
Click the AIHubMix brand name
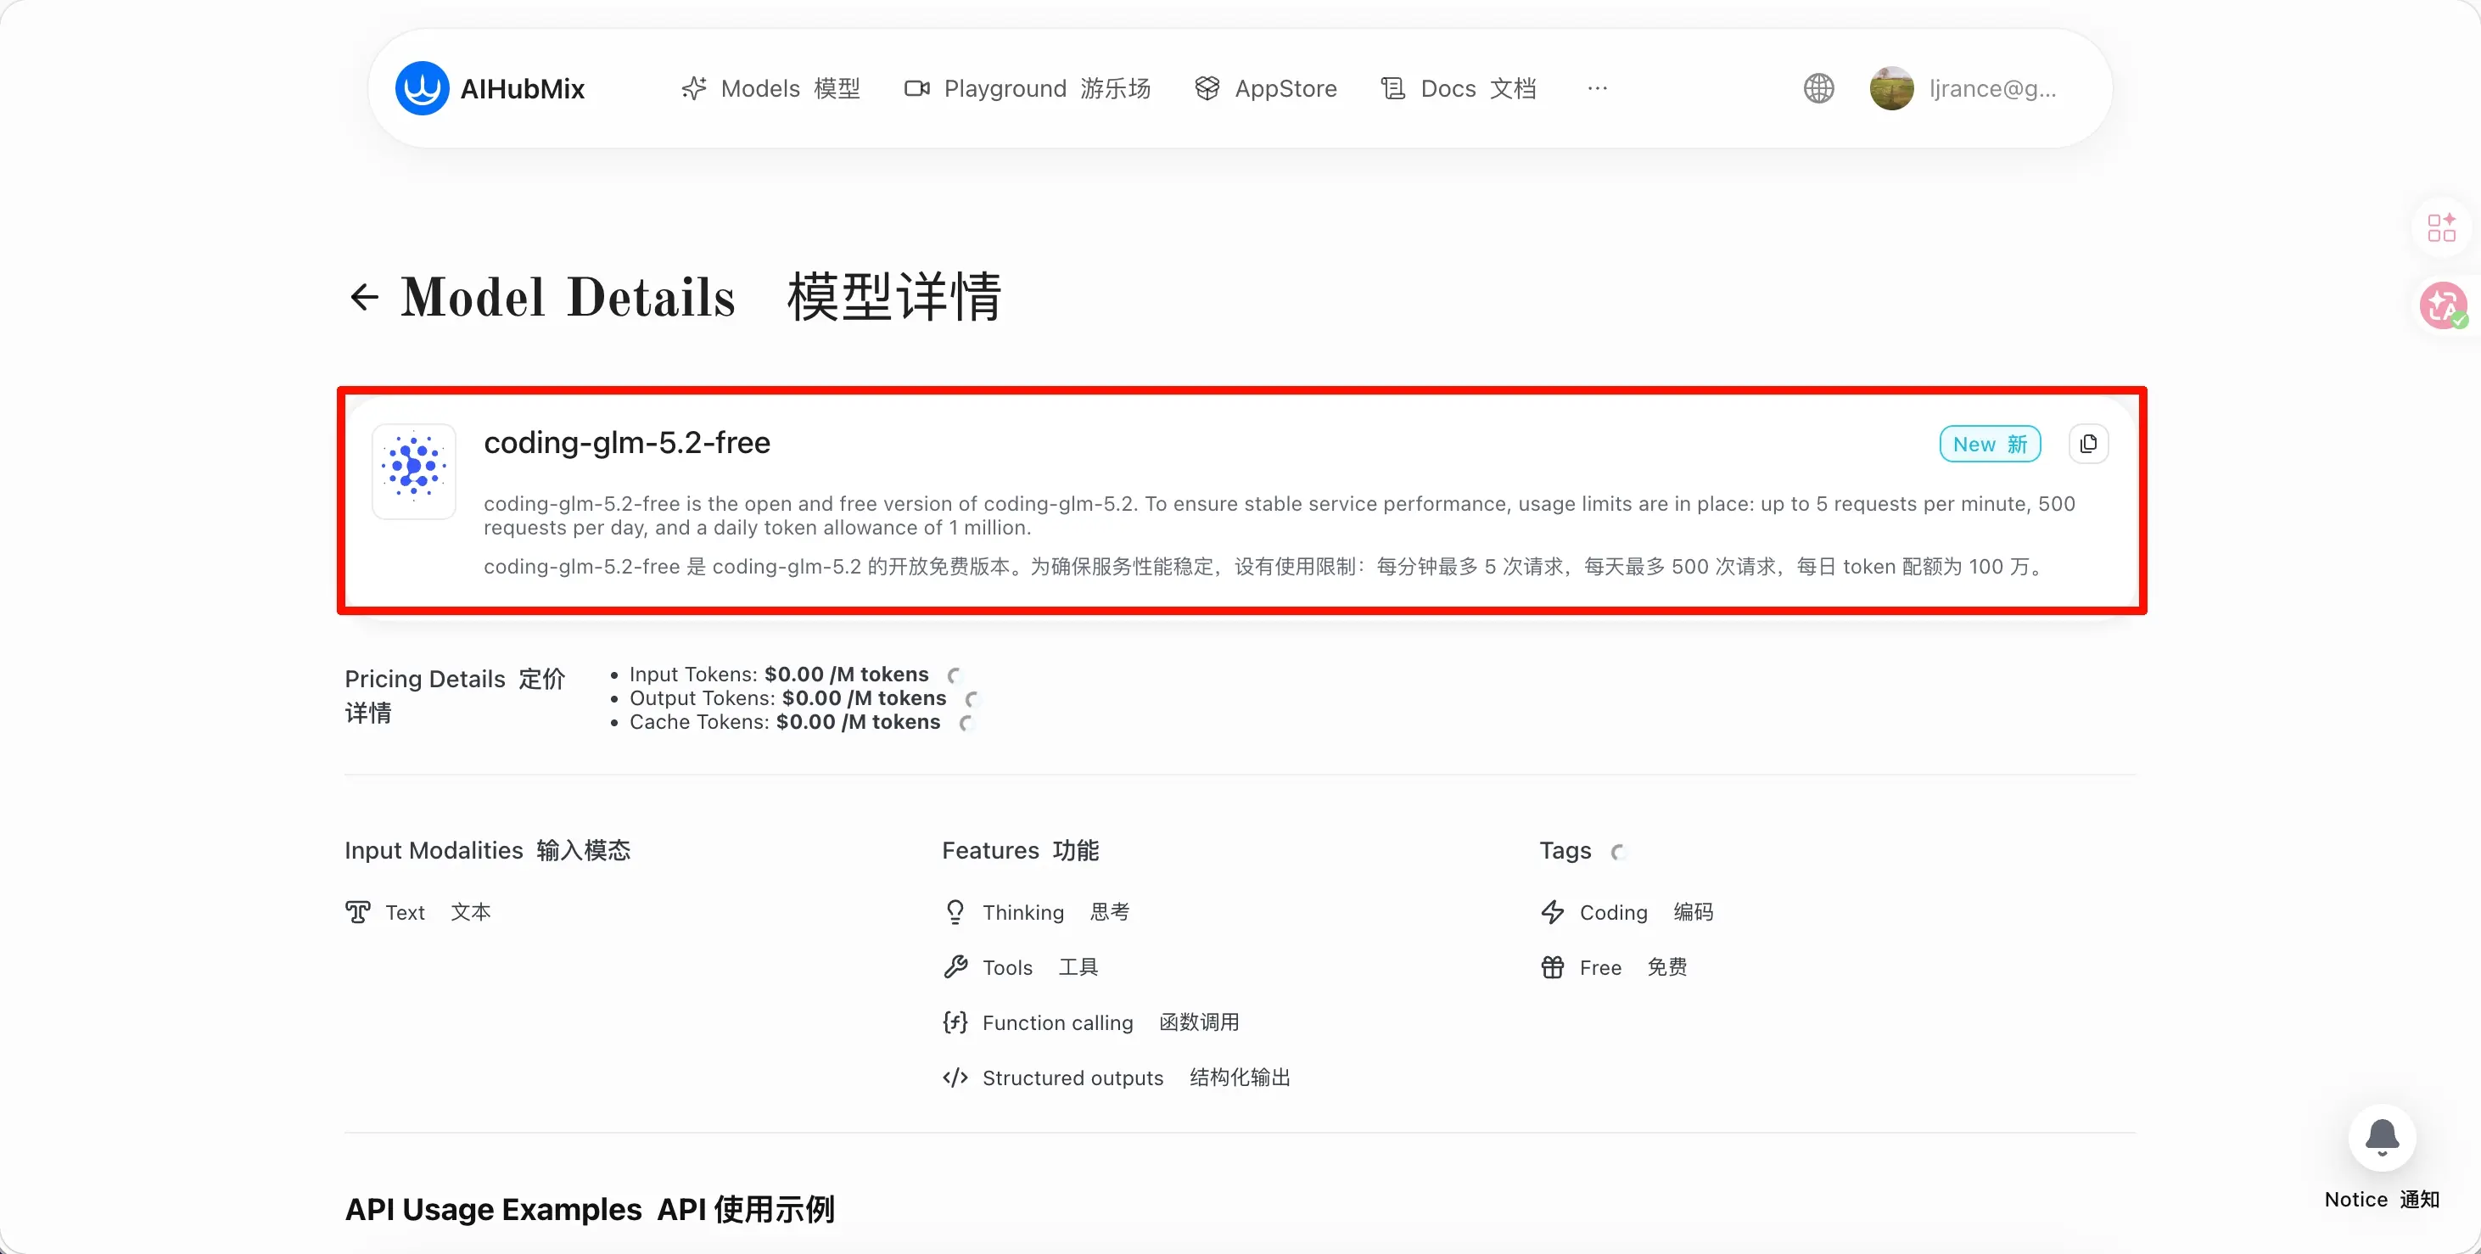pos(522,88)
